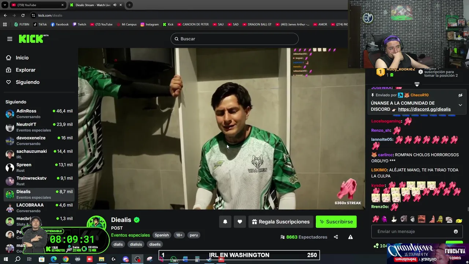Click ChecoR10 username in pinned message
The height and width of the screenshot is (264, 469).
click(x=420, y=95)
